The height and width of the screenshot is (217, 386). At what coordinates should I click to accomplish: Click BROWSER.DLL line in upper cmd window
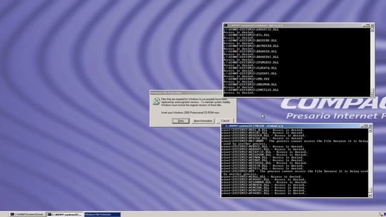[250, 51]
